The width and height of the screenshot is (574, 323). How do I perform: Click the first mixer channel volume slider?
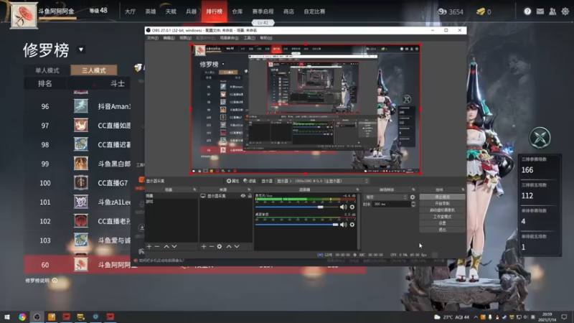point(296,207)
